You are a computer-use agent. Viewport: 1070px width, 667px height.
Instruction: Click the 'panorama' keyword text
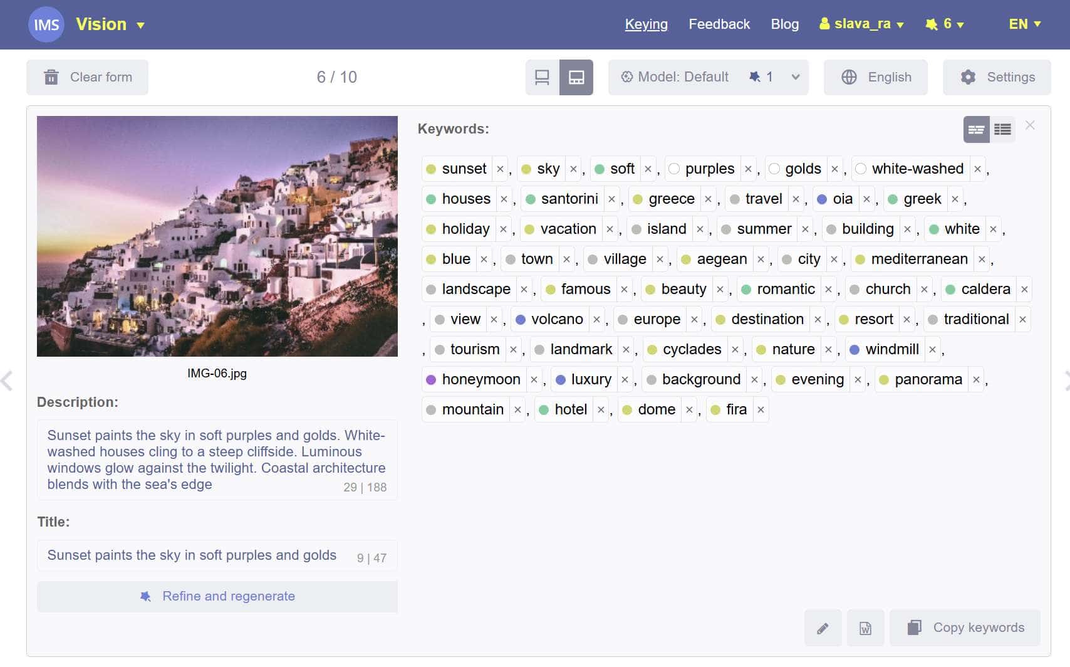pyautogui.click(x=928, y=379)
